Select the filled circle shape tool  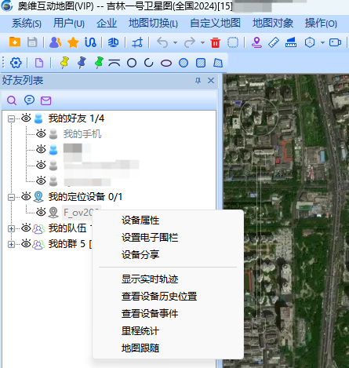point(184,63)
